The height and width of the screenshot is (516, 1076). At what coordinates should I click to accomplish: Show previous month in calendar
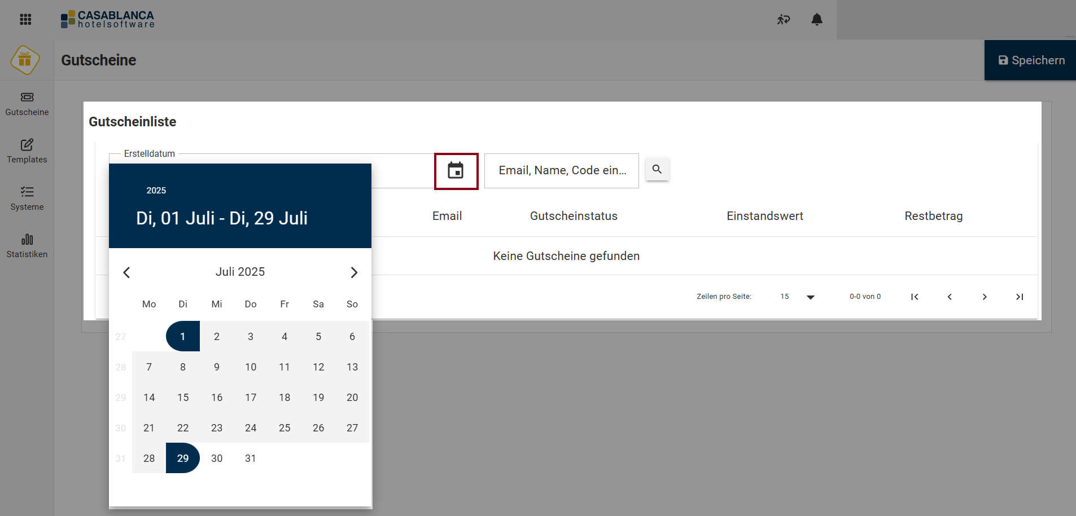126,272
